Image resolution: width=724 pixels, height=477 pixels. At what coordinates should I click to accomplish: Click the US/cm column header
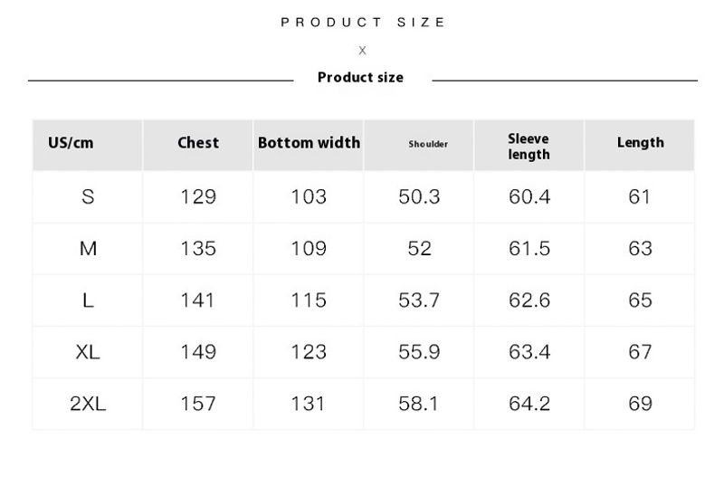pos(71,143)
